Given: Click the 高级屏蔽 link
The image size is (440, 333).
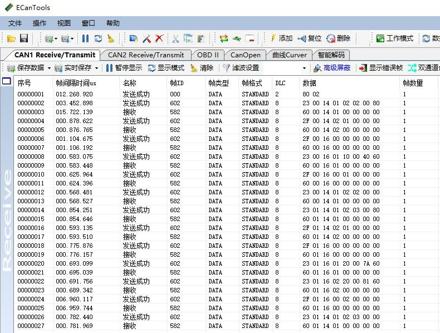Looking at the screenshot, I should point(333,68).
